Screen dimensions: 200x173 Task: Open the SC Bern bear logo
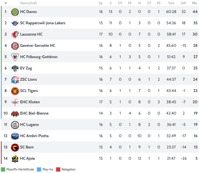pos(15,147)
